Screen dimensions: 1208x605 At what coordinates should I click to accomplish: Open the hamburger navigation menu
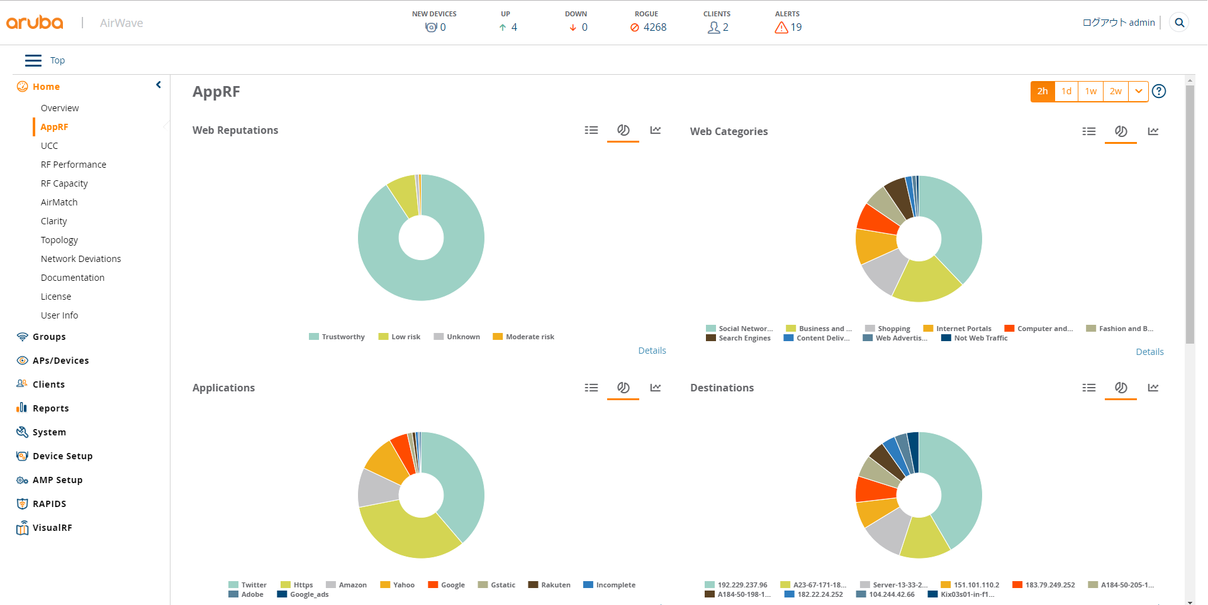(33, 60)
